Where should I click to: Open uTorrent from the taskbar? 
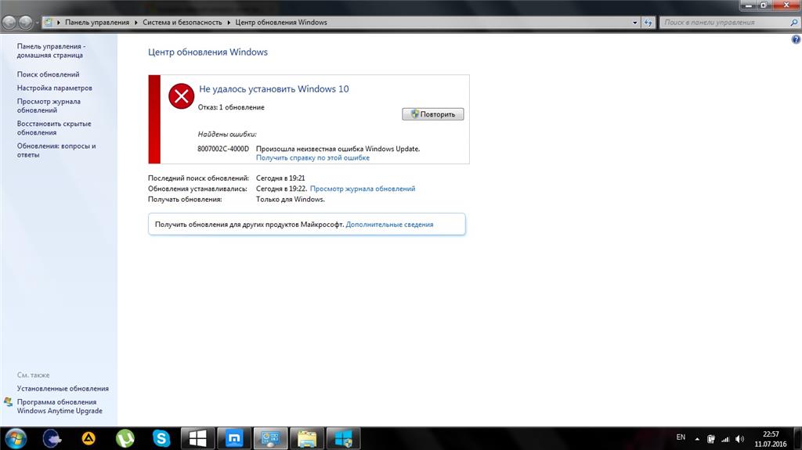[x=125, y=438]
